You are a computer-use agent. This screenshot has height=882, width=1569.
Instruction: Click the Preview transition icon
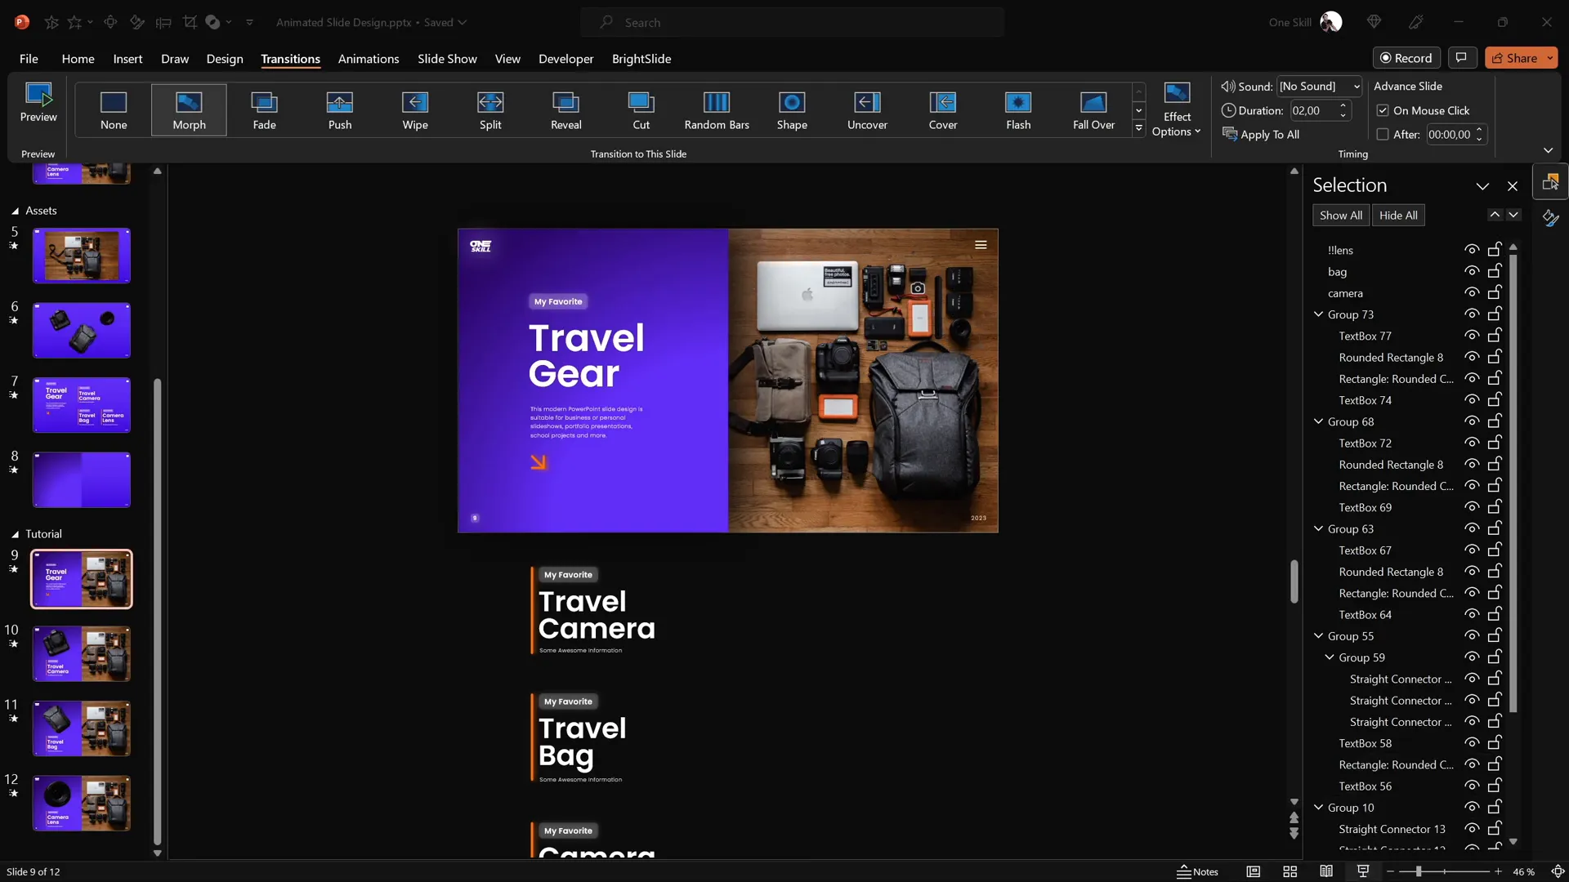(38, 95)
